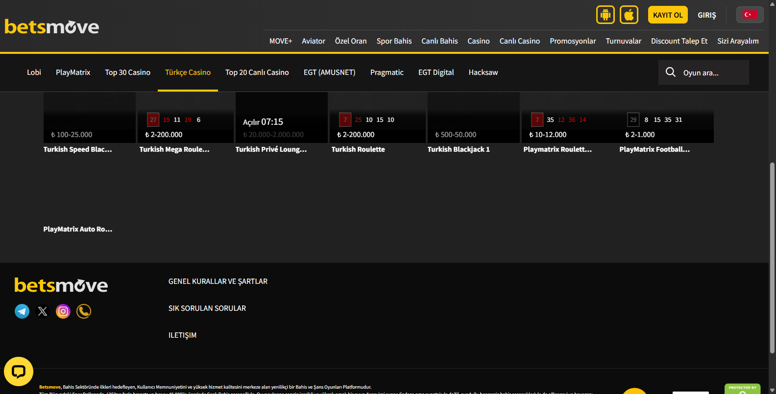Image resolution: width=776 pixels, height=394 pixels.
Task: Click last roulette result number 27
Action: (153, 120)
